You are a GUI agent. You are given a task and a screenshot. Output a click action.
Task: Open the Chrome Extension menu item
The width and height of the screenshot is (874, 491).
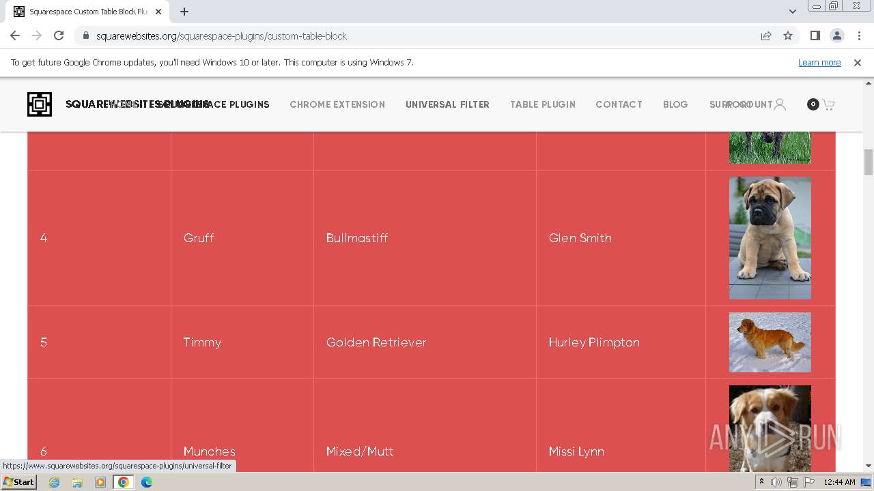point(337,104)
